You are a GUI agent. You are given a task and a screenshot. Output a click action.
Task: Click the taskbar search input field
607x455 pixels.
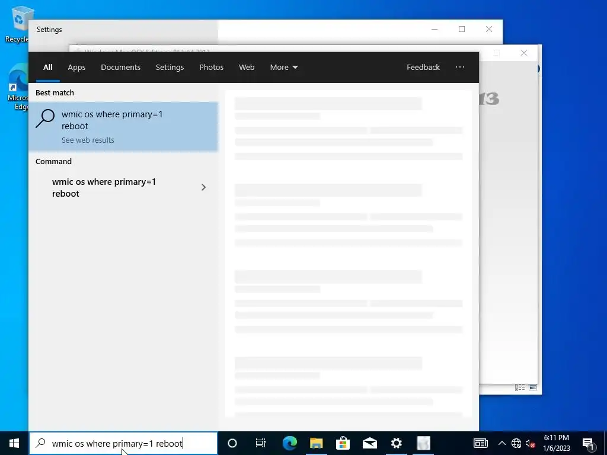(123, 443)
